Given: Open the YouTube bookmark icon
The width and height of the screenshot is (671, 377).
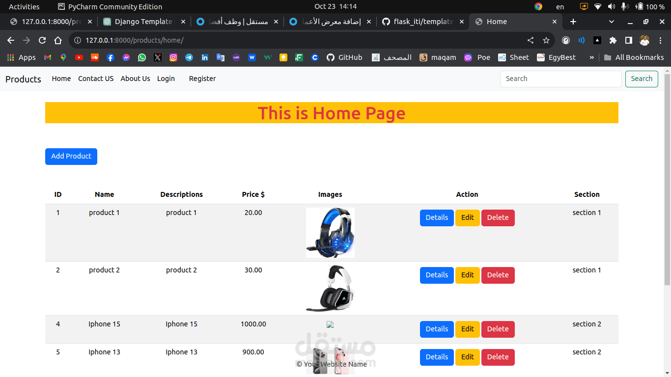Looking at the screenshot, I should tap(79, 57).
